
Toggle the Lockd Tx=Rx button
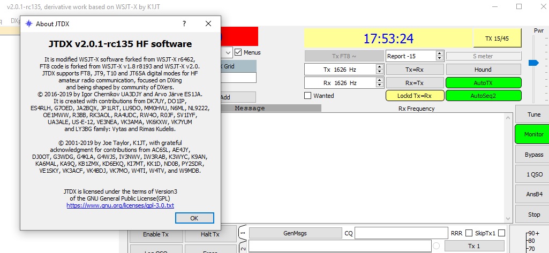click(415, 96)
